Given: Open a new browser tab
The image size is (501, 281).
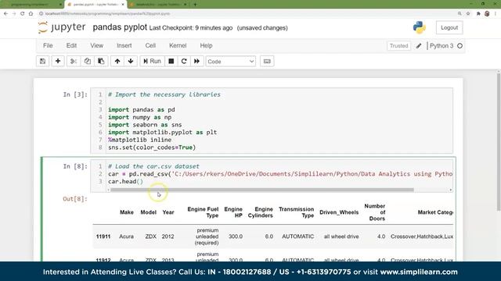Looking at the screenshot, I should (x=195, y=5).
